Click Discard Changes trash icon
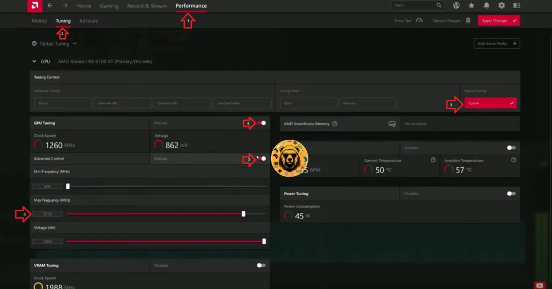Image resolution: width=552 pixels, height=289 pixels. point(468,20)
